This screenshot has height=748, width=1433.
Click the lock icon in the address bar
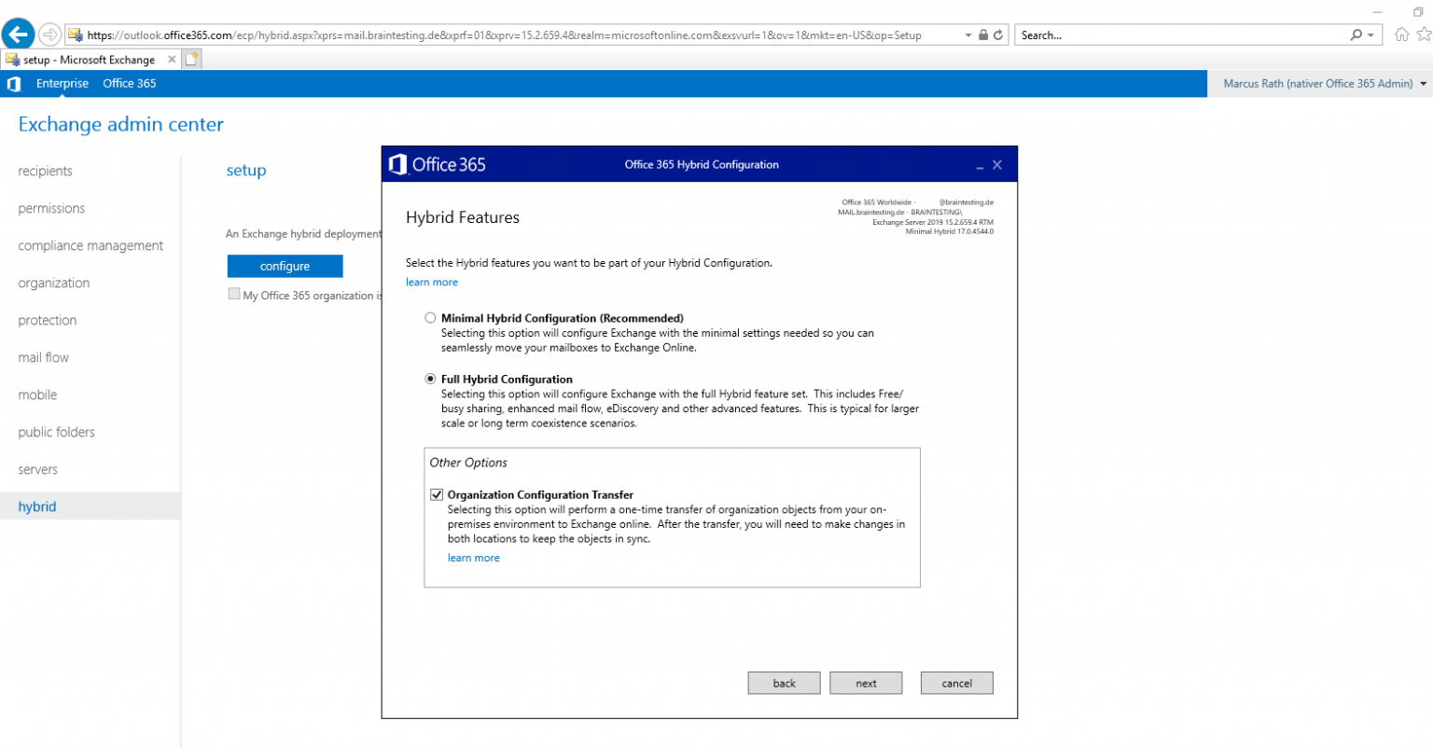(982, 34)
